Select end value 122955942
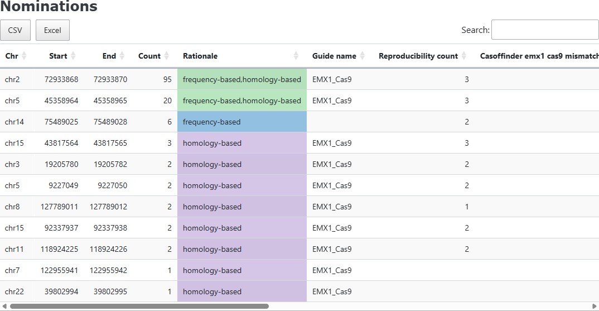Screen dimensions: 599x311 109,270
